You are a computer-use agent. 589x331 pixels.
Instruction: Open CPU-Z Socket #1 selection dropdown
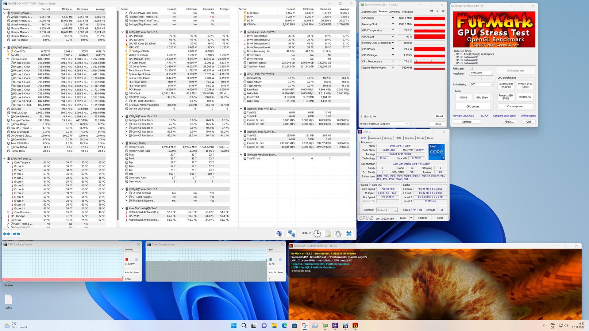coord(387,210)
